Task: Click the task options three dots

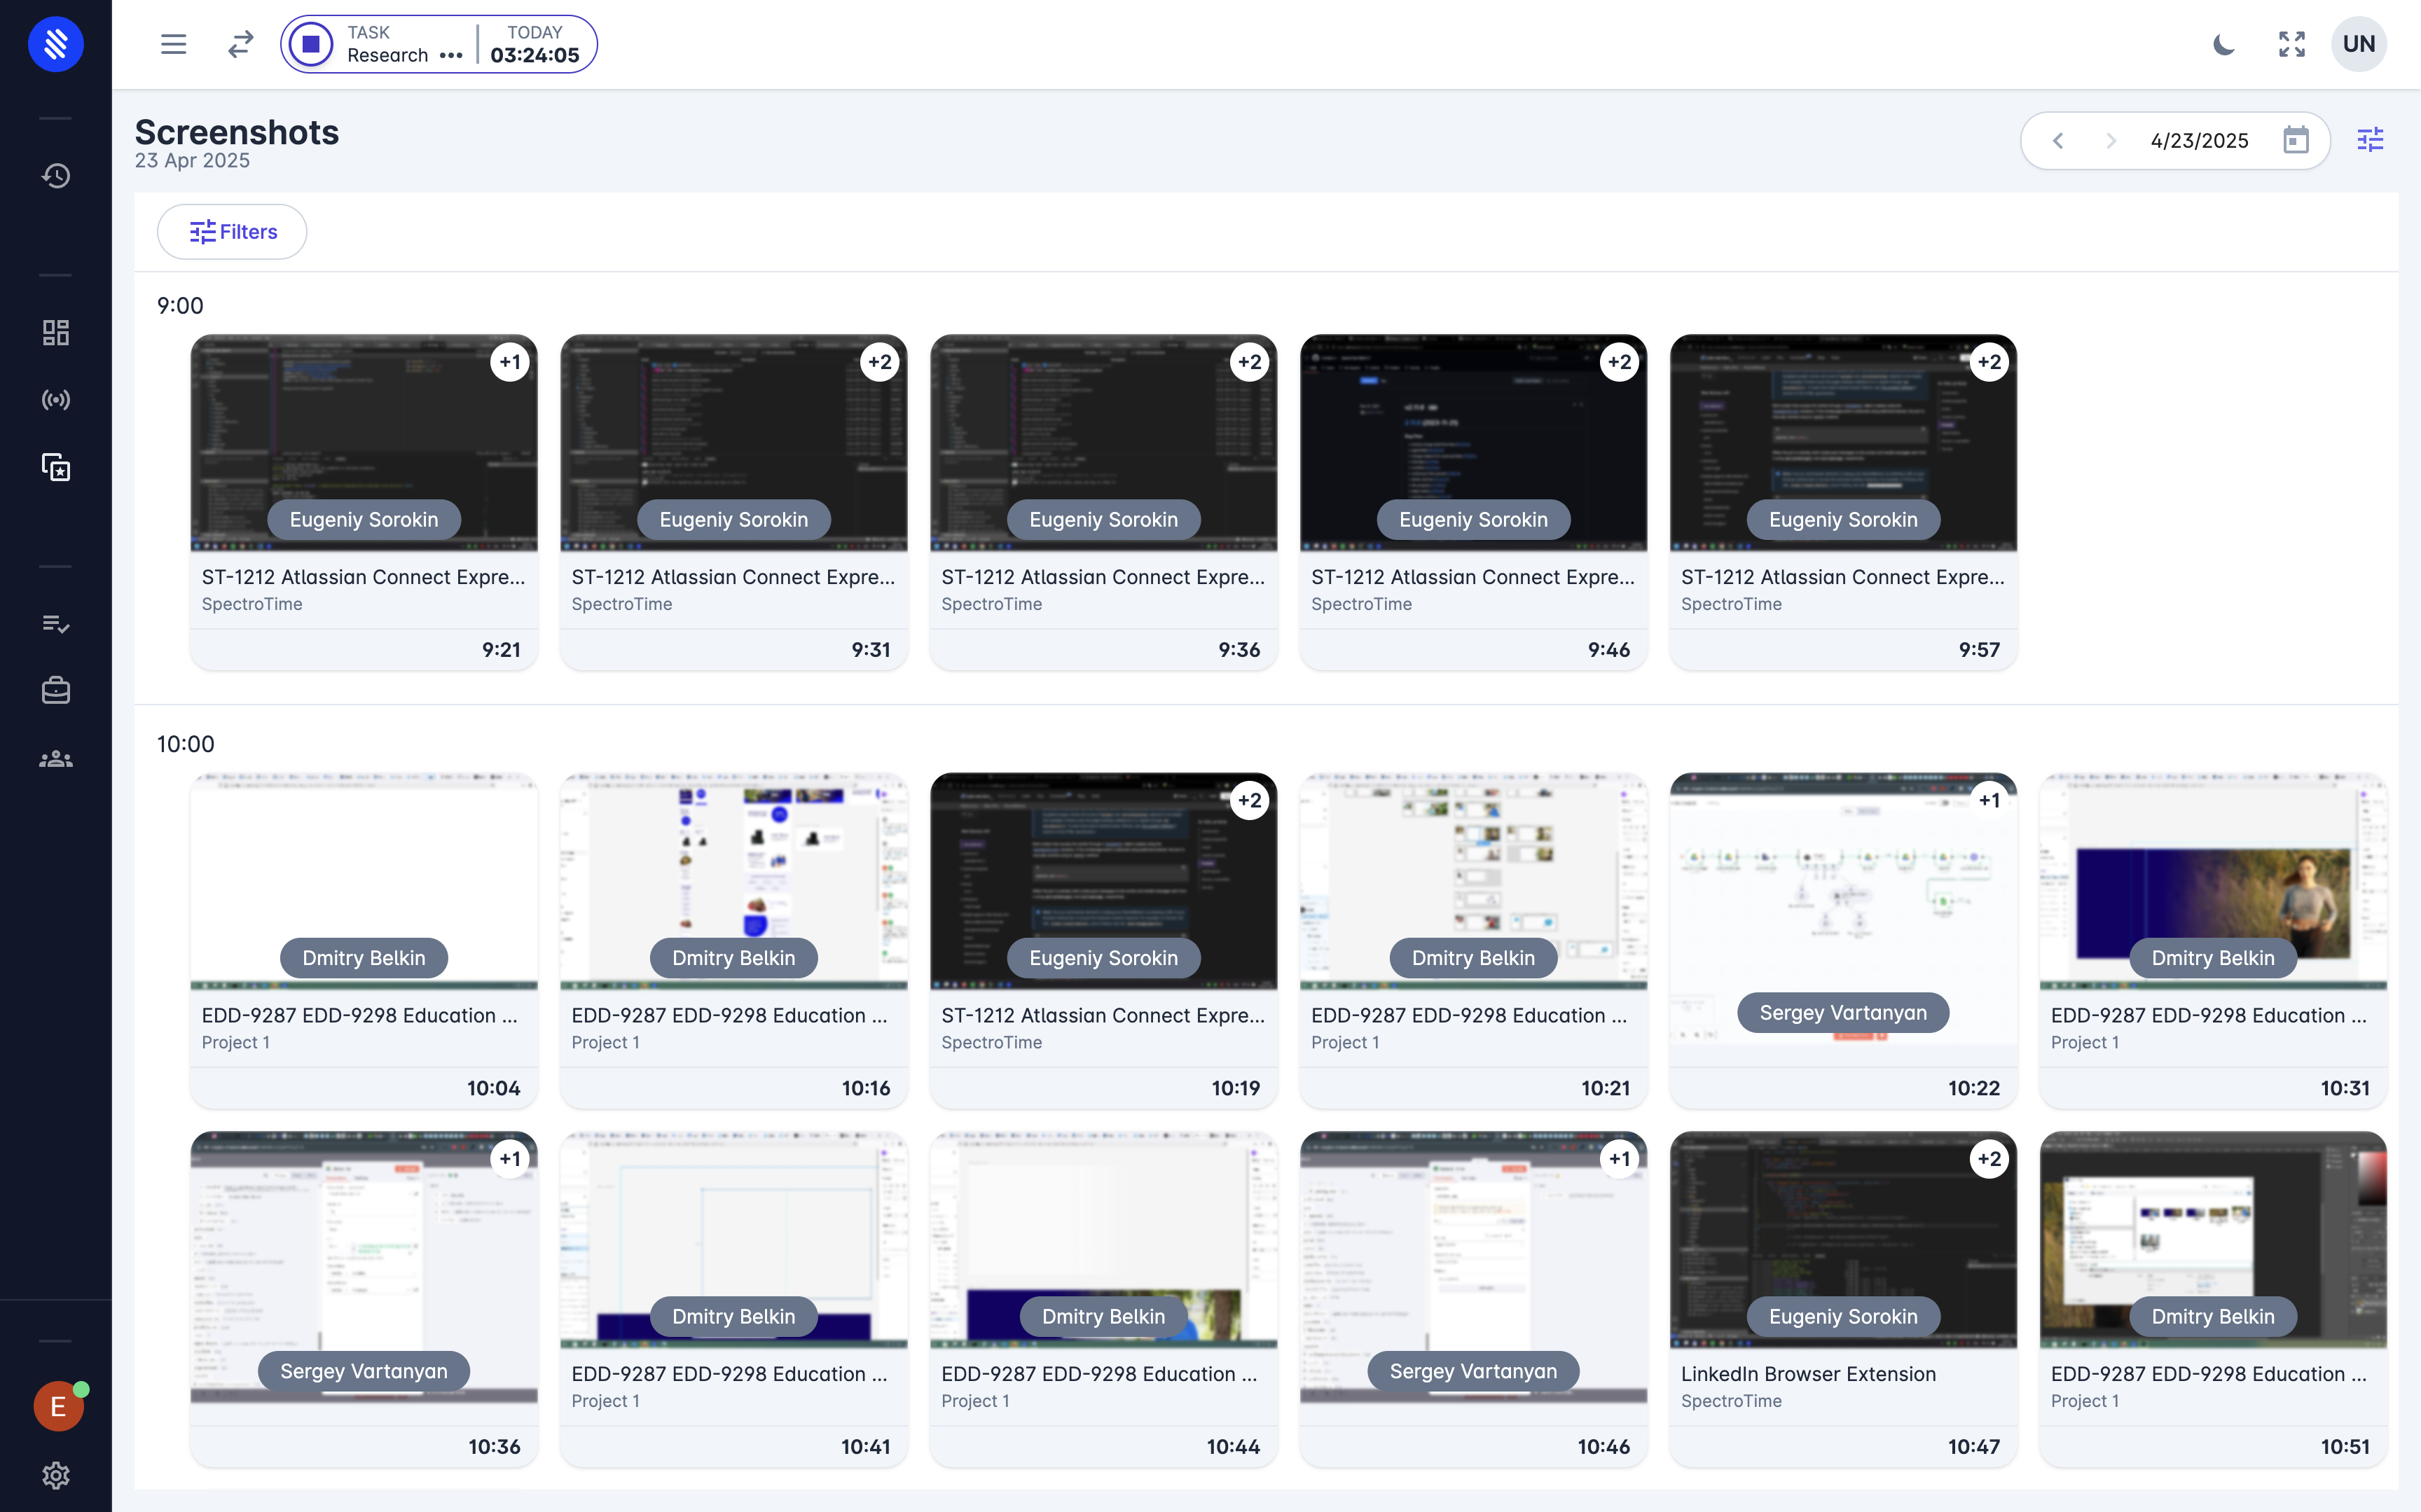Action: click(x=451, y=56)
